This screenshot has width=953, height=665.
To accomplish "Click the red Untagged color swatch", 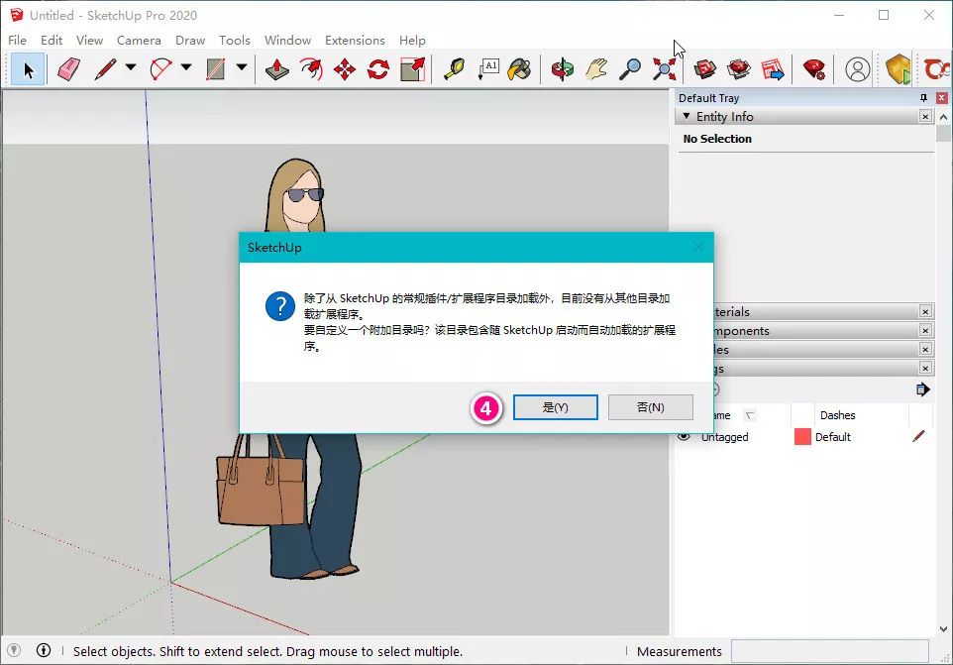I will [x=802, y=436].
